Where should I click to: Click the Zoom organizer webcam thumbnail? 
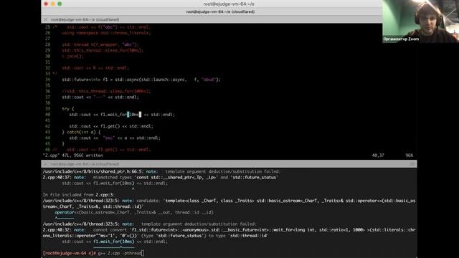click(420, 21)
